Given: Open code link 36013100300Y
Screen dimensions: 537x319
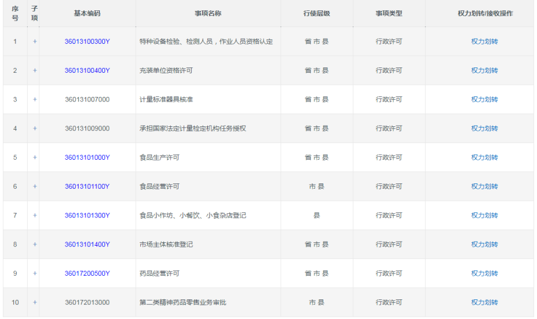Looking at the screenshot, I should [x=87, y=42].
